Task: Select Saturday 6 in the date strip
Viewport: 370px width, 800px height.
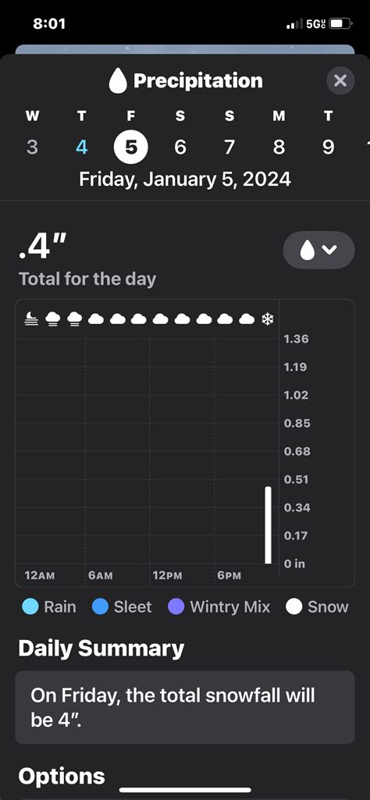Action: click(180, 148)
